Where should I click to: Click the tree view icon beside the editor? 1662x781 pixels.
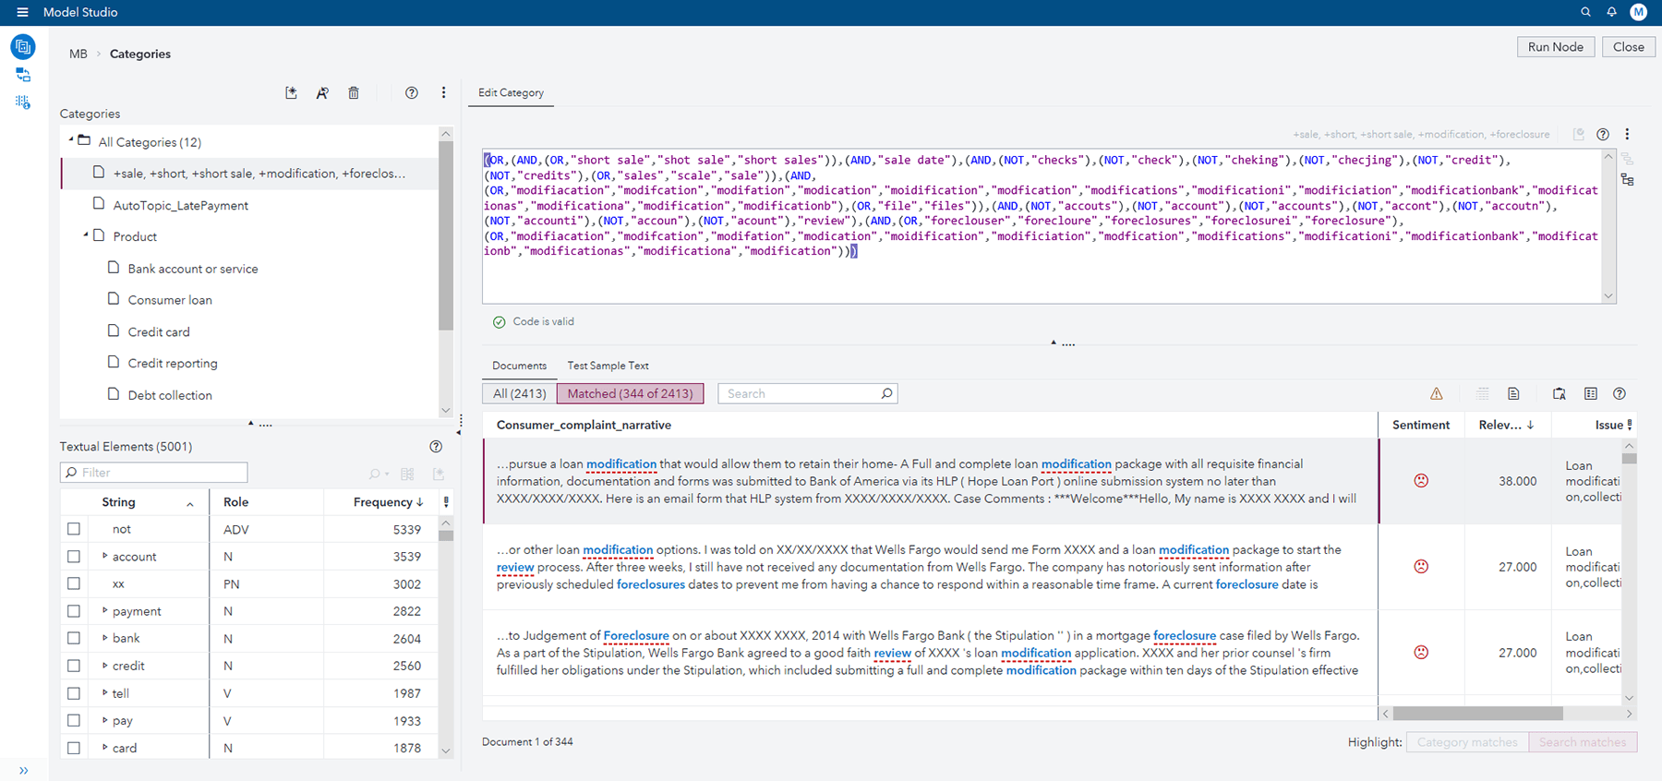1627,180
